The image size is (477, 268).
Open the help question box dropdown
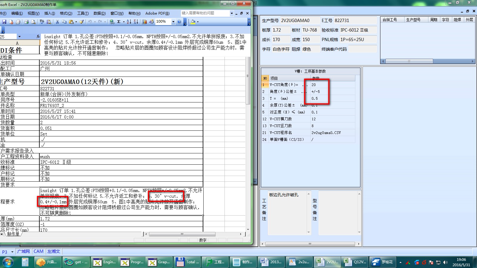point(232,13)
